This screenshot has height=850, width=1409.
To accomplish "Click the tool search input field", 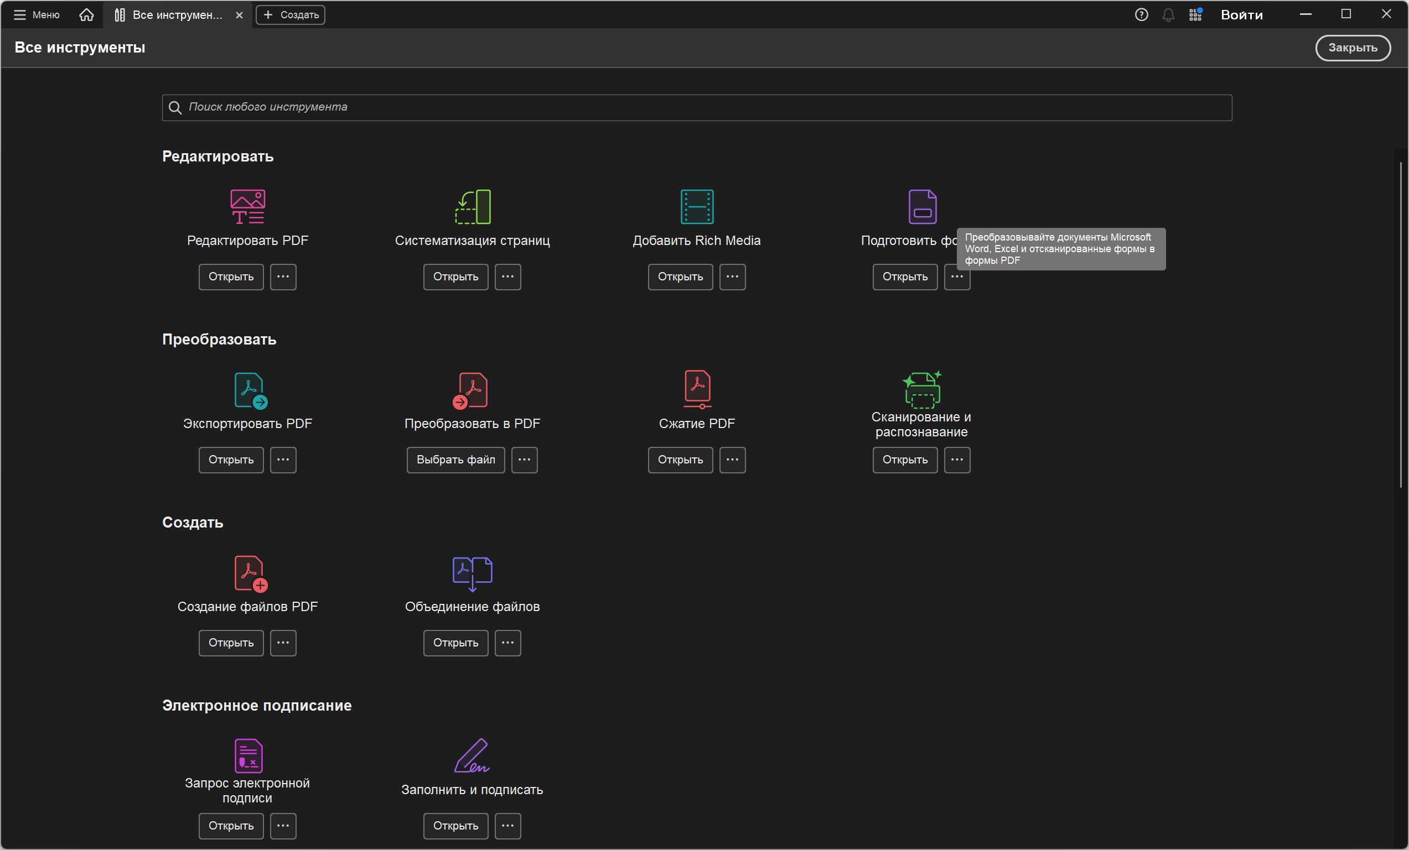I will click(x=697, y=107).
